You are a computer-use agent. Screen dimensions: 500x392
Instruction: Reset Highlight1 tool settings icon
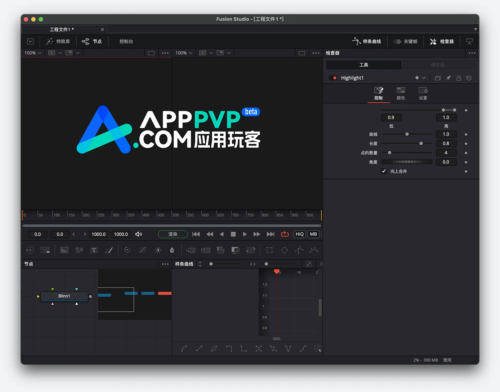click(469, 78)
